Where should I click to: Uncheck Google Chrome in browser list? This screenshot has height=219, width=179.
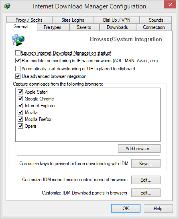[x=20, y=99]
